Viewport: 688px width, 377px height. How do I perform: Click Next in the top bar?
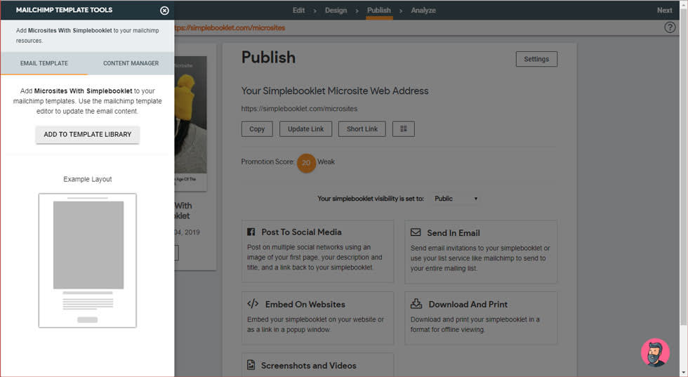click(664, 10)
